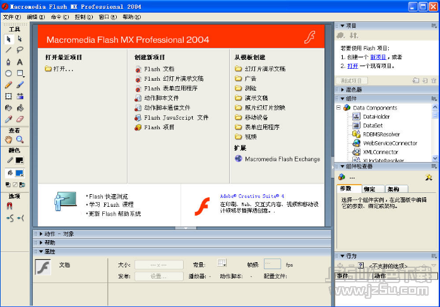Select the Arrow selection tool
Screen dimensions: 440x307
pos(8,39)
